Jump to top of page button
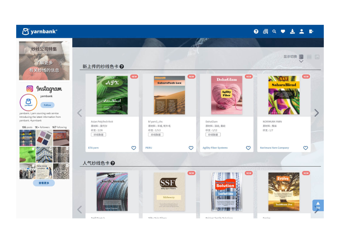 (318, 205)
